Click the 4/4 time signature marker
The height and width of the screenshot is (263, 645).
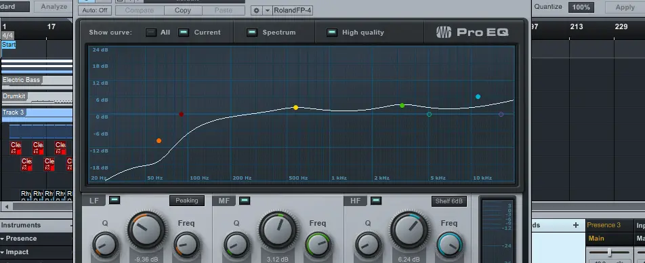click(x=8, y=36)
